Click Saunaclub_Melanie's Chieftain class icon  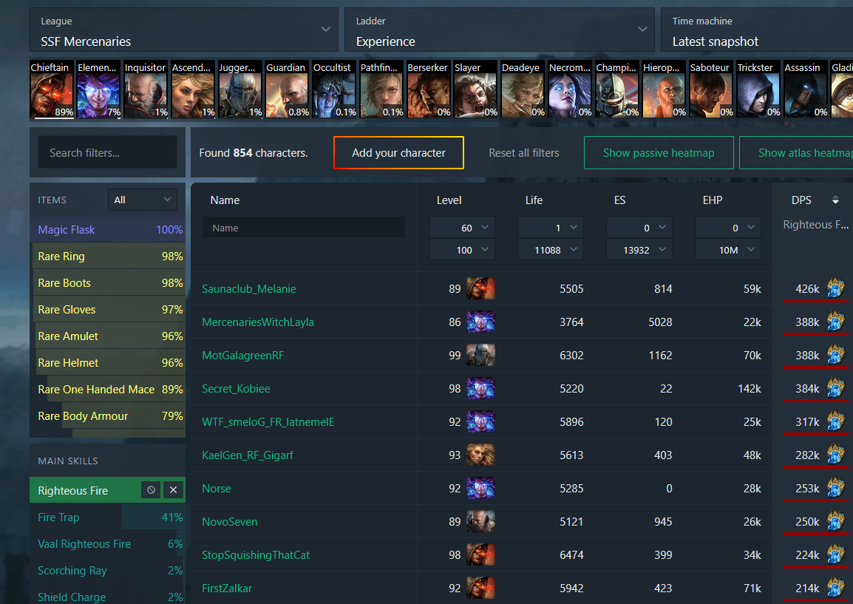tap(481, 288)
